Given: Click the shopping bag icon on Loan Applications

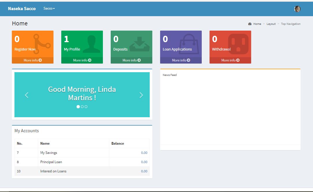Looking at the screenshot, I should (x=189, y=44).
